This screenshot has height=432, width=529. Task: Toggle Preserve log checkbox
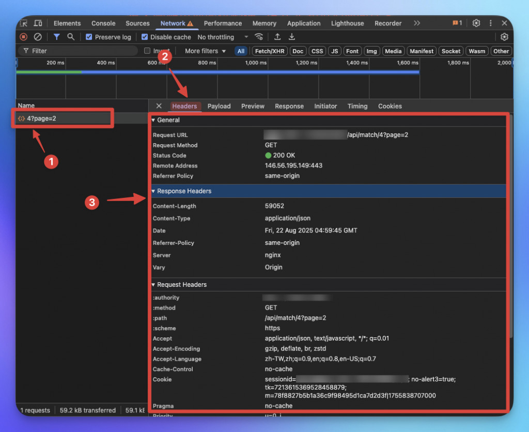pyautogui.click(x=89, y=37)
